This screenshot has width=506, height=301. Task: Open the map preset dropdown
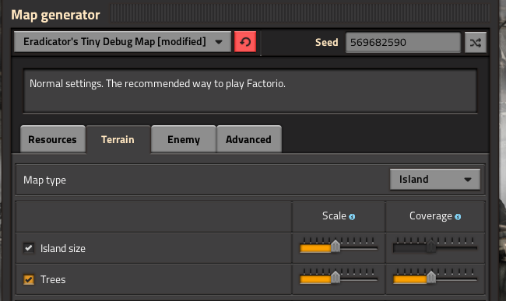123,42
